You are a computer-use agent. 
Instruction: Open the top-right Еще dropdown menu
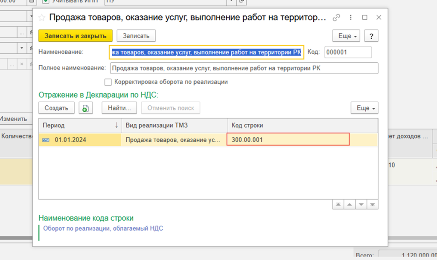click(346, 35)
